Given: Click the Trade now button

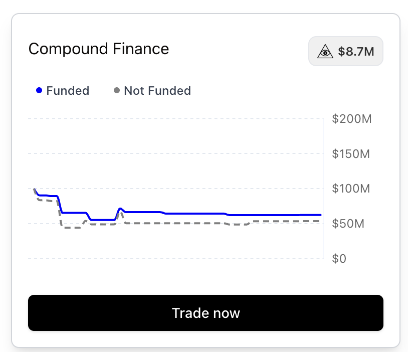Looking at the screenshot, I should (x=206, y=313).
